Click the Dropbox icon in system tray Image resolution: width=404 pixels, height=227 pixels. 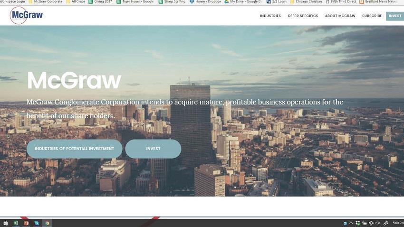pyautogui.click(x=358, y=223)
